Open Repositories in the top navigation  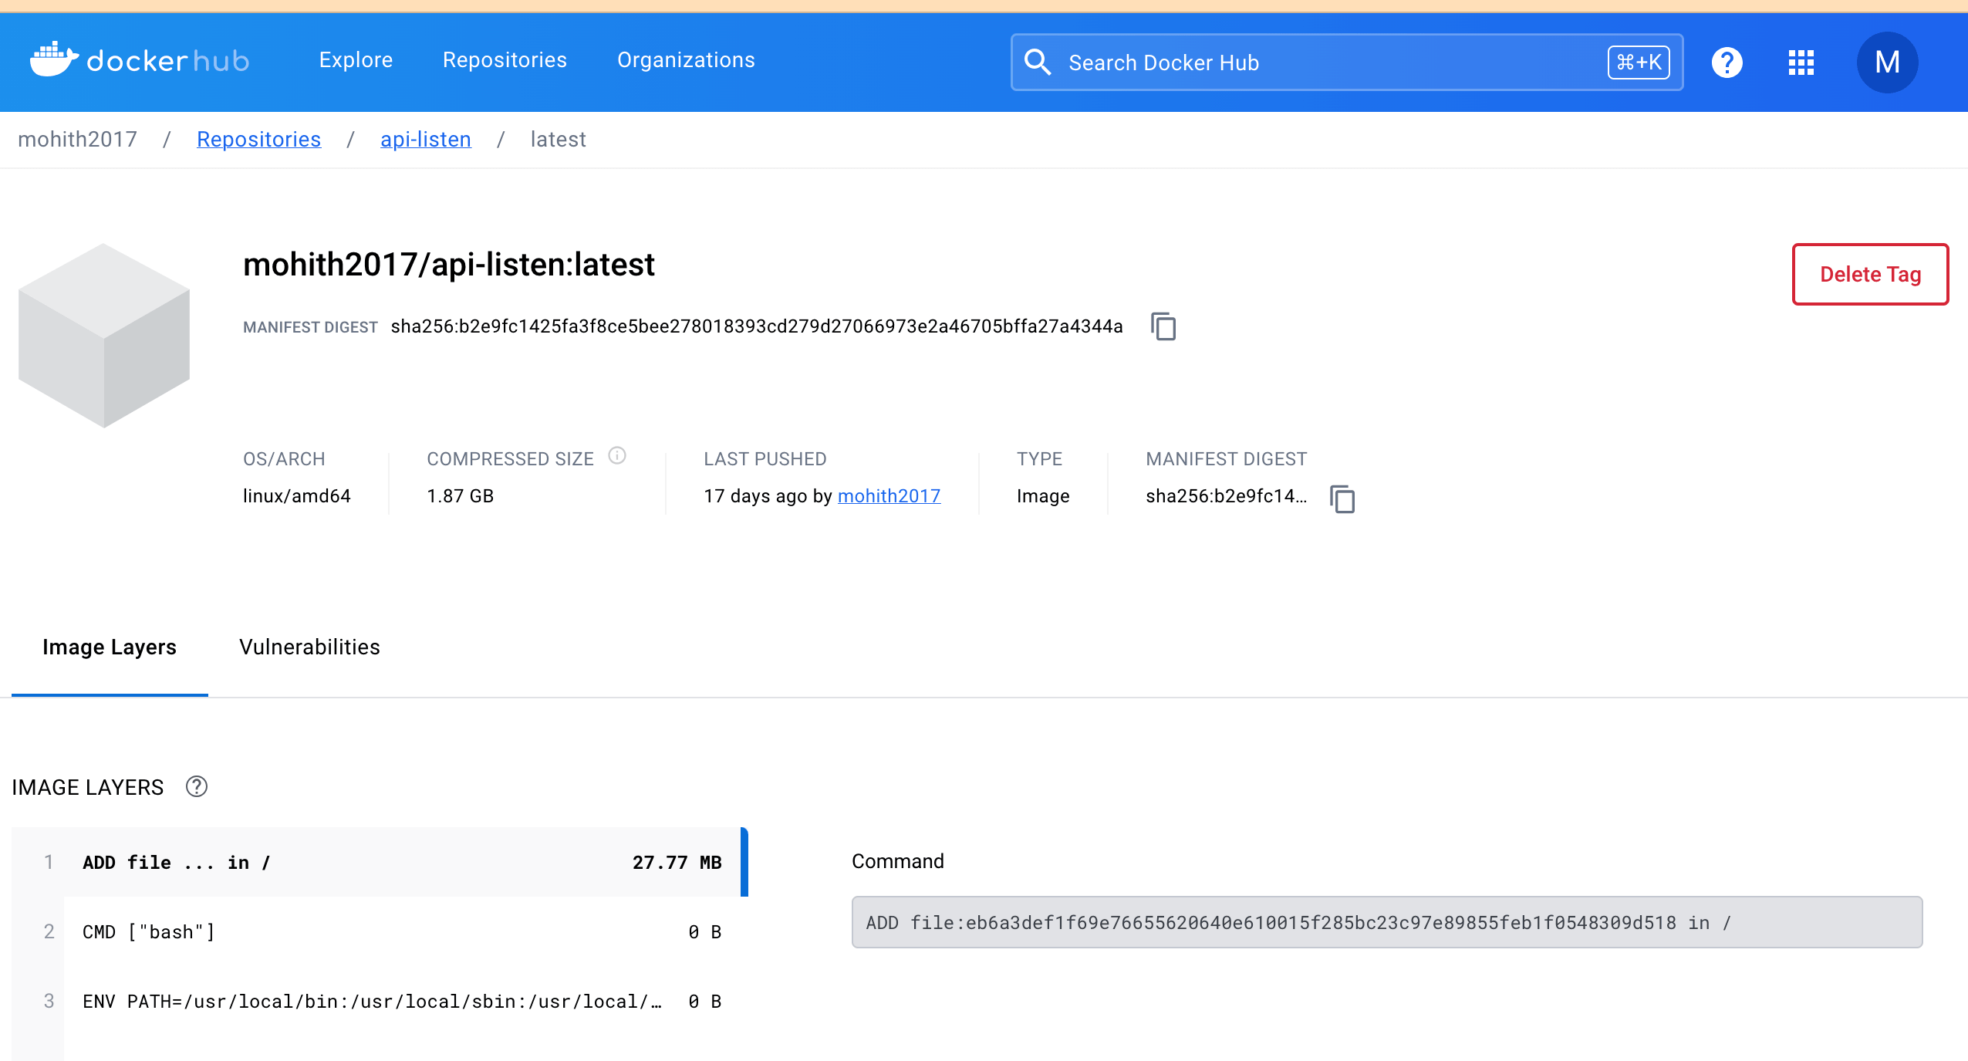[505, 60]
